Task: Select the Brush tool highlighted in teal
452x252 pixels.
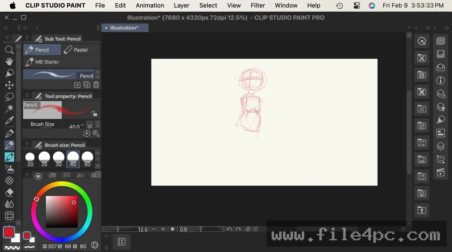Action: pyautogui.click(x=9, y=157)
